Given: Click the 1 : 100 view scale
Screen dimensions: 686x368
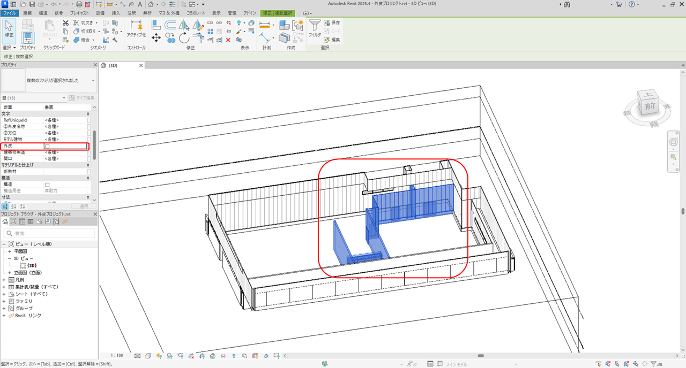Looking at the screenshot, I should tap(117, 355).
